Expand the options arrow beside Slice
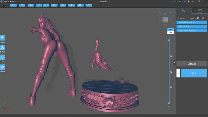 click(x=179, y=73)
